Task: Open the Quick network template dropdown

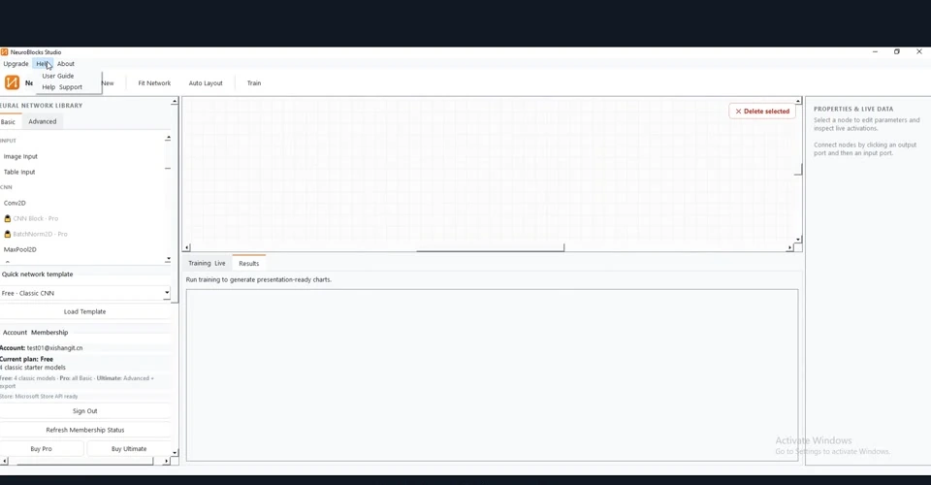Action: click(85, 293)
